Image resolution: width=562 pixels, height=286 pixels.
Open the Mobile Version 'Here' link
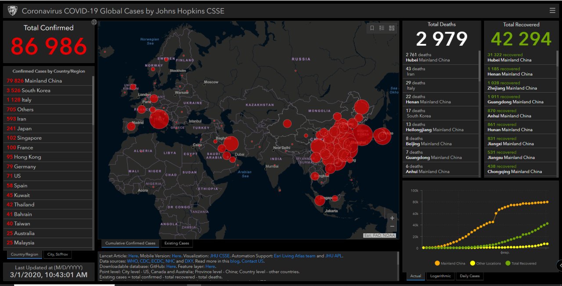(177, 256)
